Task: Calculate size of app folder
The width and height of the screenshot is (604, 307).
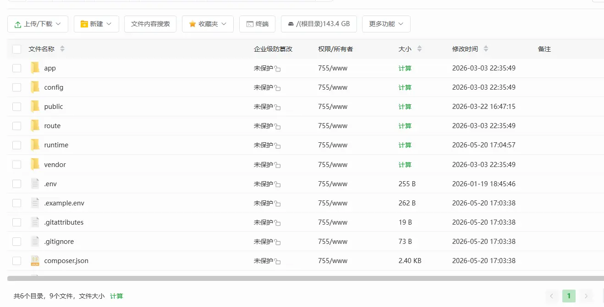Action: click(x=405, y=68)
